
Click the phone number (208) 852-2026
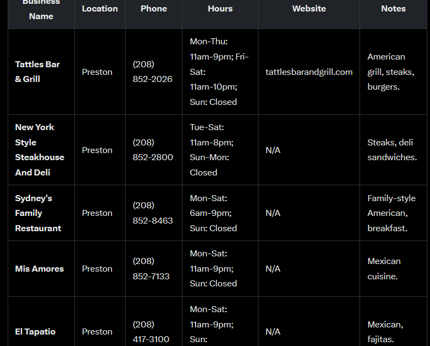tap(152, 72)
